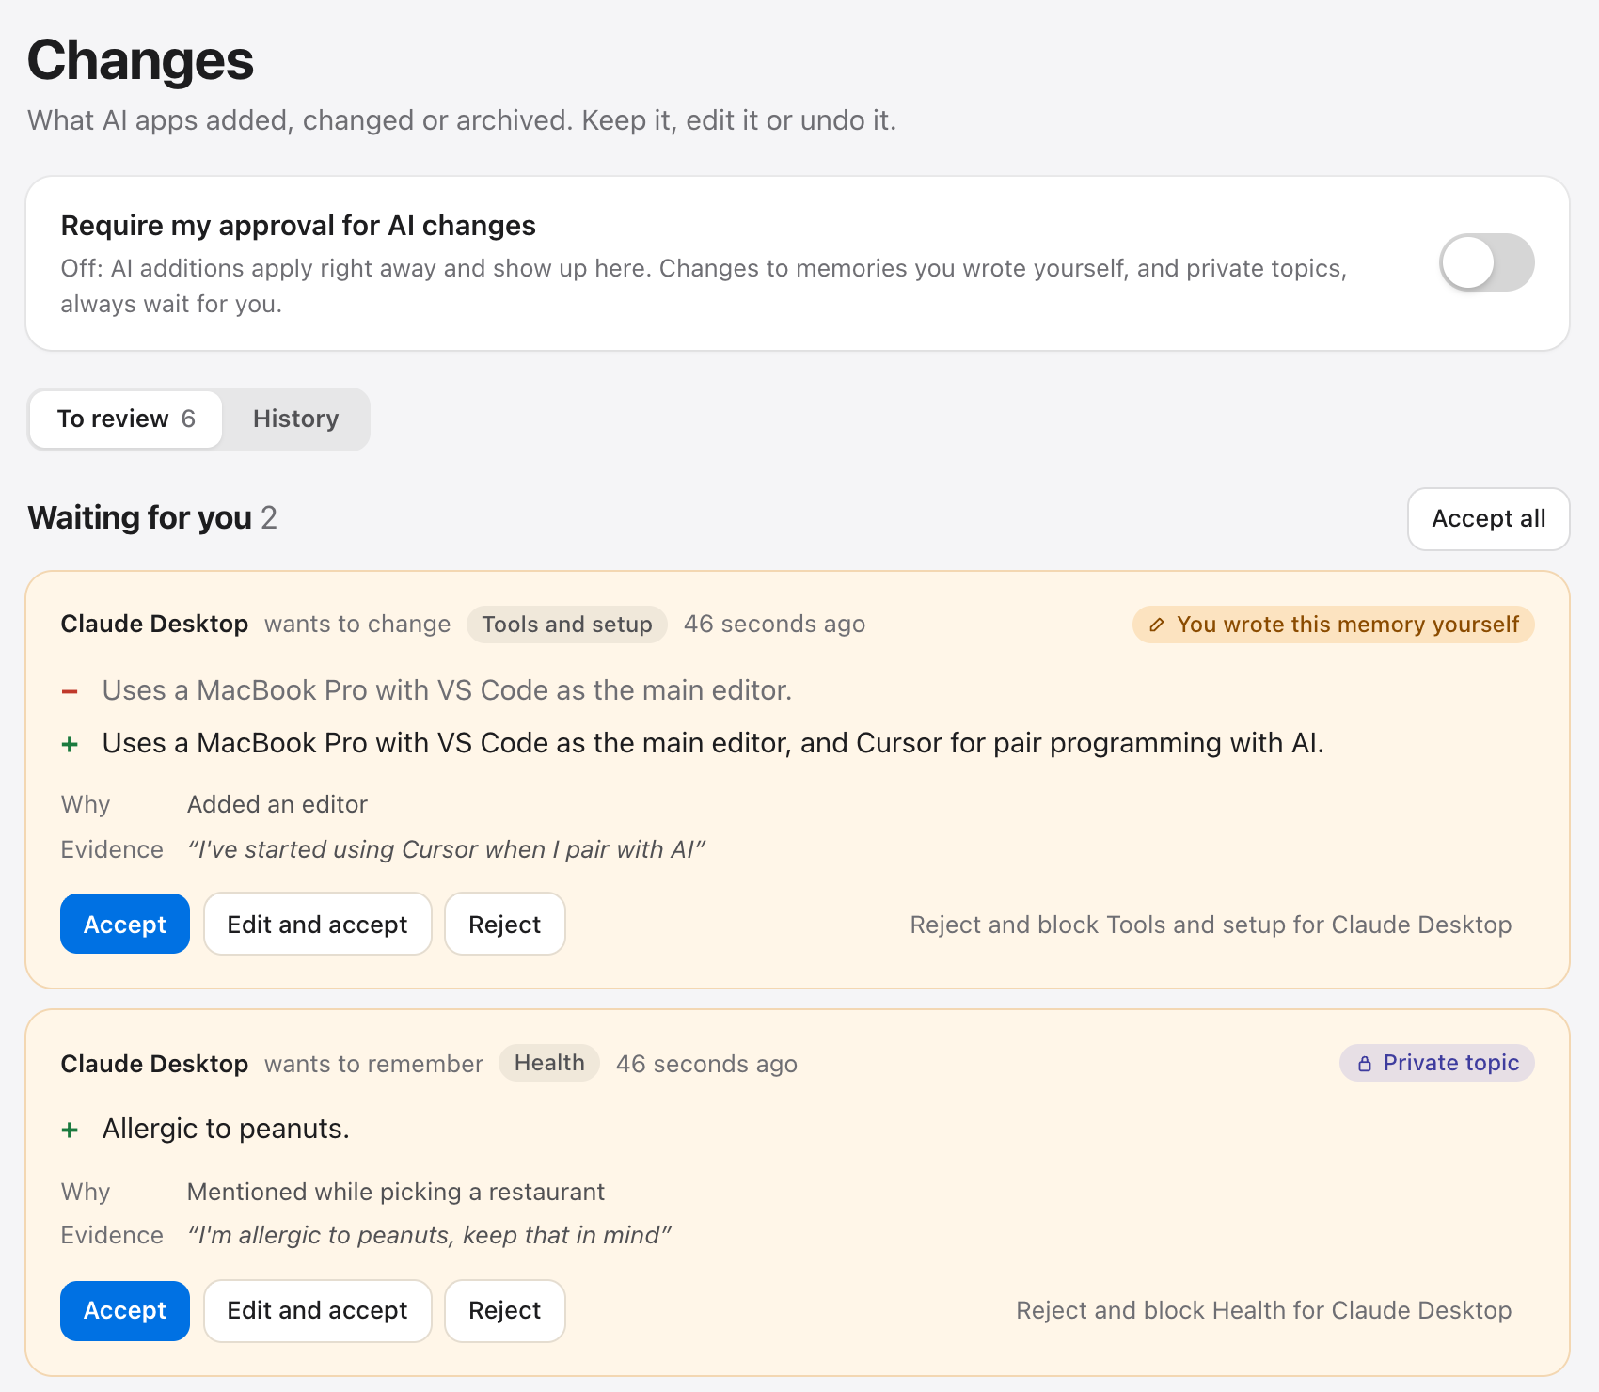Click the lock icon in Private topic badge

coord(1365,1064)
